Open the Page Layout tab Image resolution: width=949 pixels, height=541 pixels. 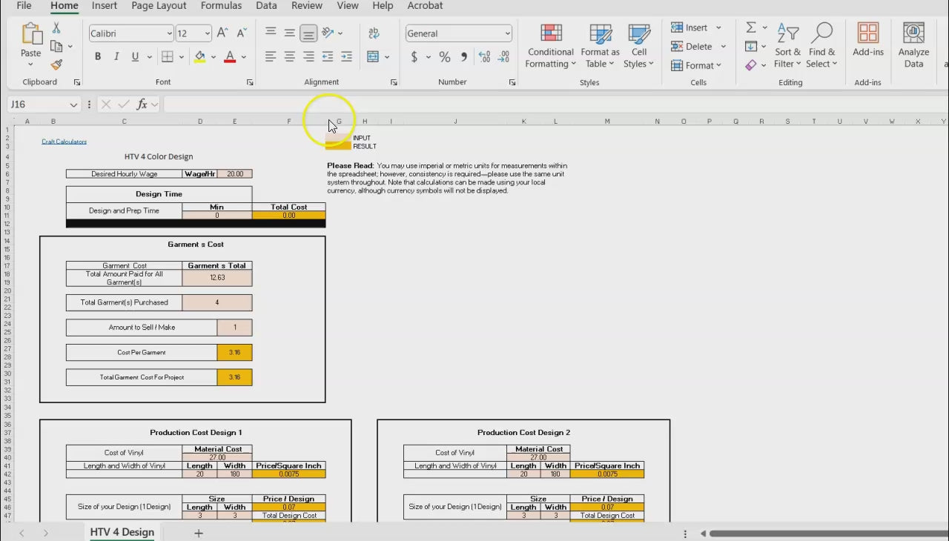click(x=159, y=6)
